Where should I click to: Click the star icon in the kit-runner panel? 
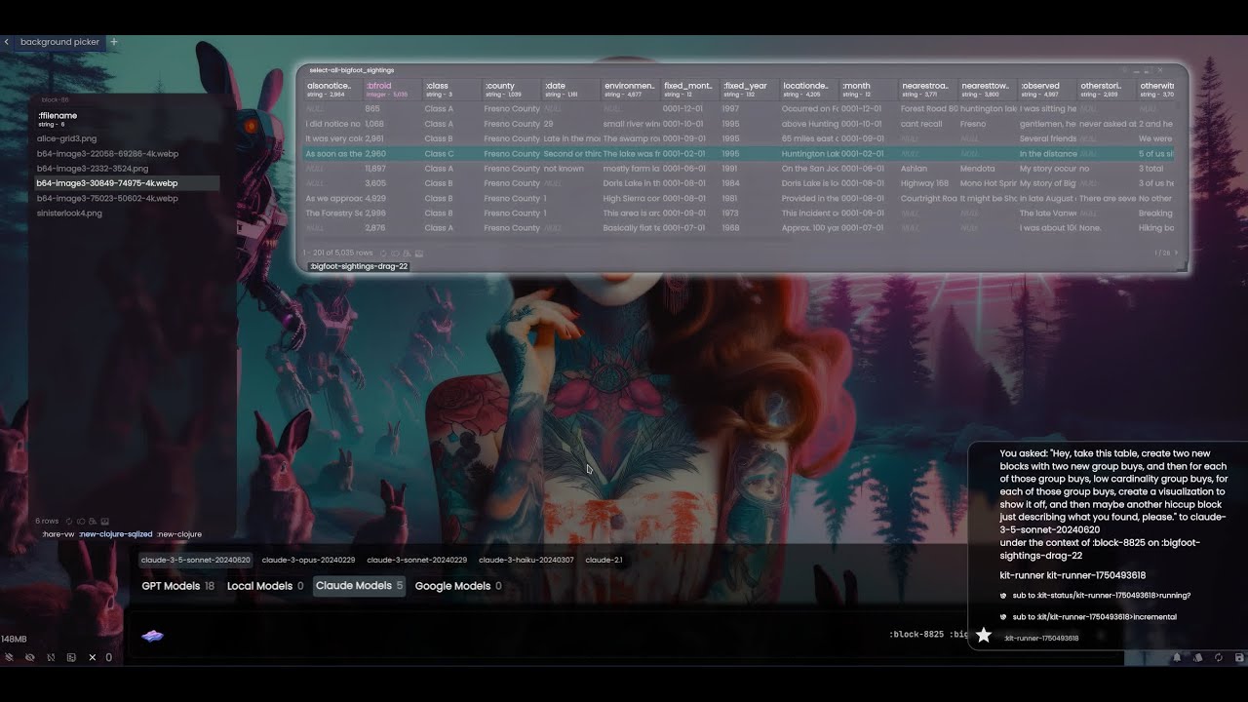point(984,636)
